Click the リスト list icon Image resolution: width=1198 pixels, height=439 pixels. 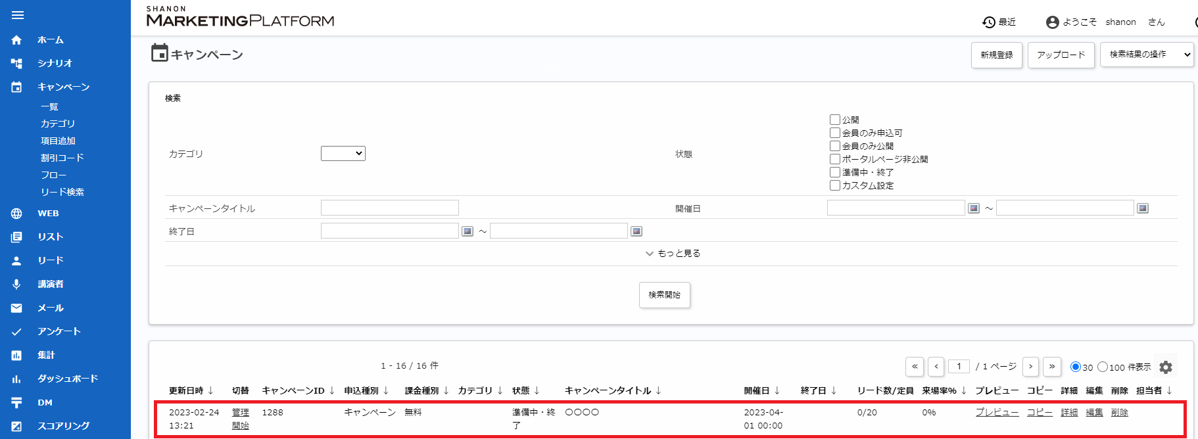click(16, 237)
